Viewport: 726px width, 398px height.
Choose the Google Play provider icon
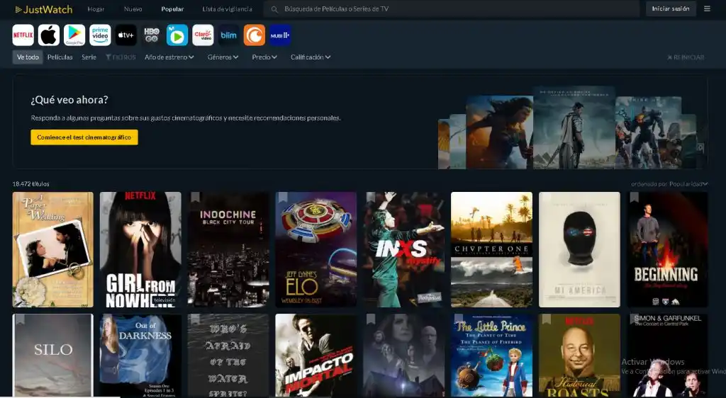click(74, 35)
